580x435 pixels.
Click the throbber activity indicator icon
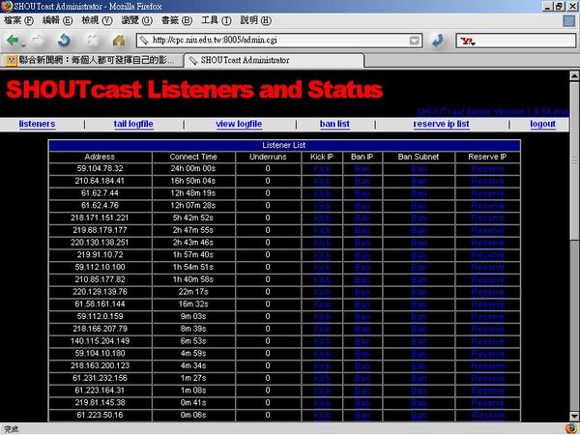point(569,20)
